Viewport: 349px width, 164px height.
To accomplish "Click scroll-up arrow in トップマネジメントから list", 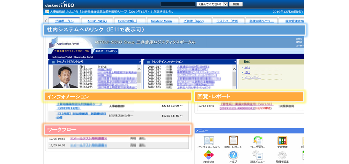I will point(139,69).
